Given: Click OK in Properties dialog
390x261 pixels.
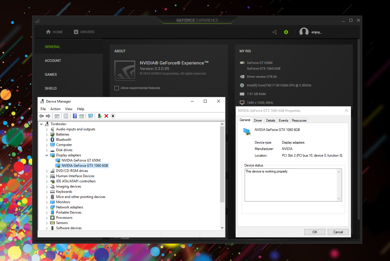Looking at the screenshot, I should coord(315,232).
